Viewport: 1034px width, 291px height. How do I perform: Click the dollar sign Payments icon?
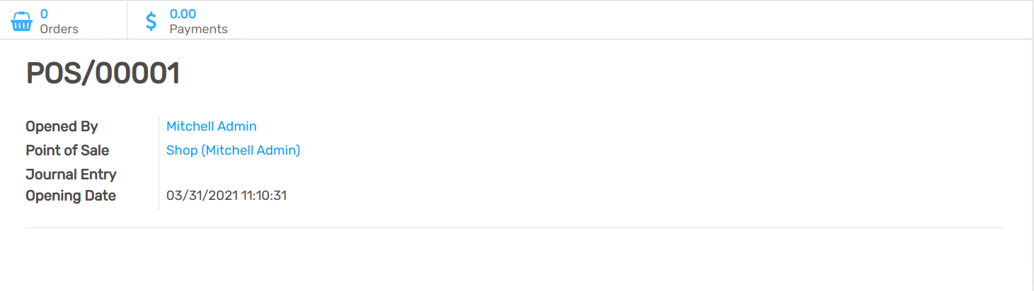pyautogui.click(x=151, y=21)
